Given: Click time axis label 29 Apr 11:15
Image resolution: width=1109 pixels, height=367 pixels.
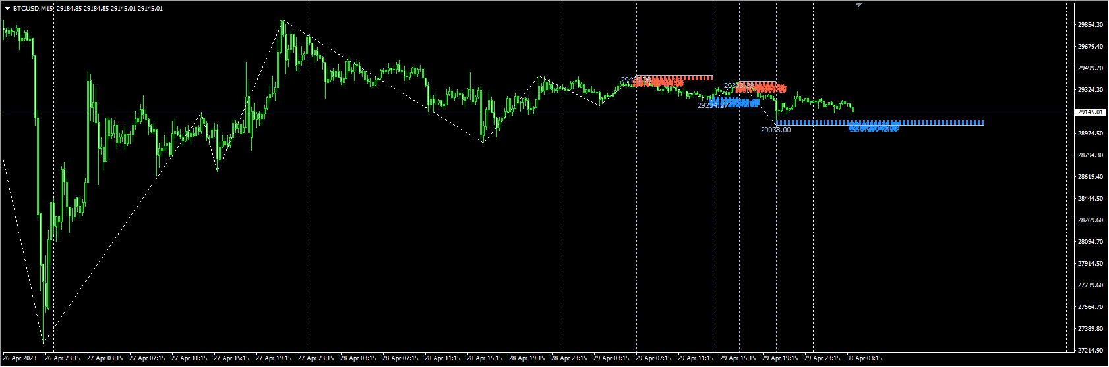Looking at the screenshot, I should pos(696,359).
